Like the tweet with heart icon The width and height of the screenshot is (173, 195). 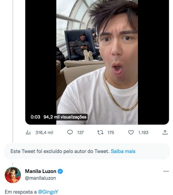click(131, 132)
